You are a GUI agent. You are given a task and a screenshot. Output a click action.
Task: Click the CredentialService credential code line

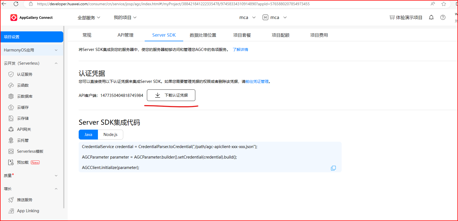pos(170,147)
